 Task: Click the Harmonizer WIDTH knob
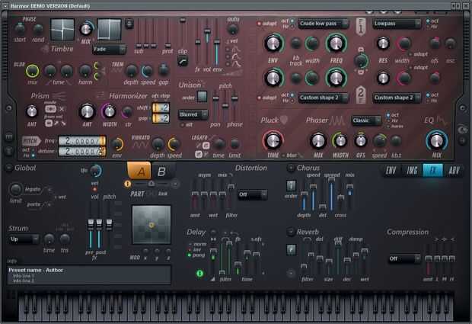point(110,111)
